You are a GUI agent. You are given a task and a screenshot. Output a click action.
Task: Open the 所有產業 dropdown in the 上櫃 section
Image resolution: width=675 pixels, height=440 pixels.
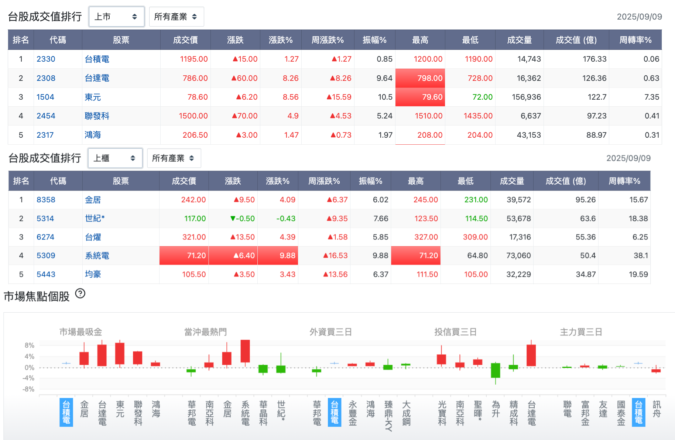(x=174, y=158)
